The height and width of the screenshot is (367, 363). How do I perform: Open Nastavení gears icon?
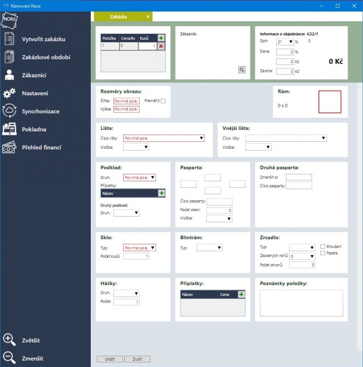pos(10,93)
